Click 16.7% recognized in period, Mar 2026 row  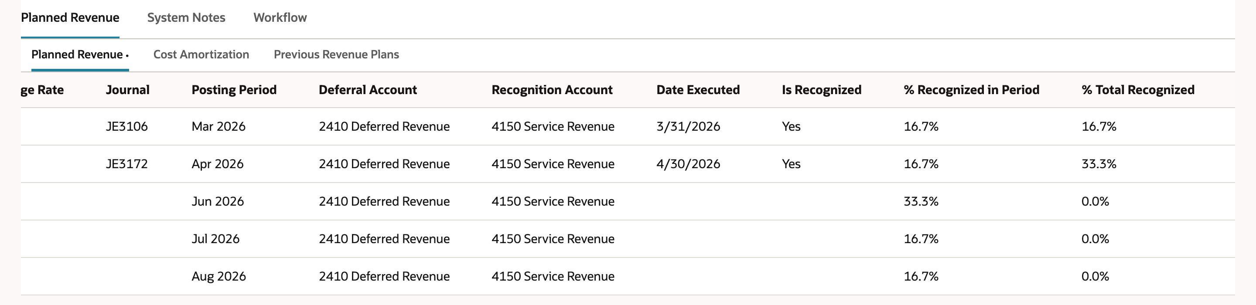click(x=921, y=127)
